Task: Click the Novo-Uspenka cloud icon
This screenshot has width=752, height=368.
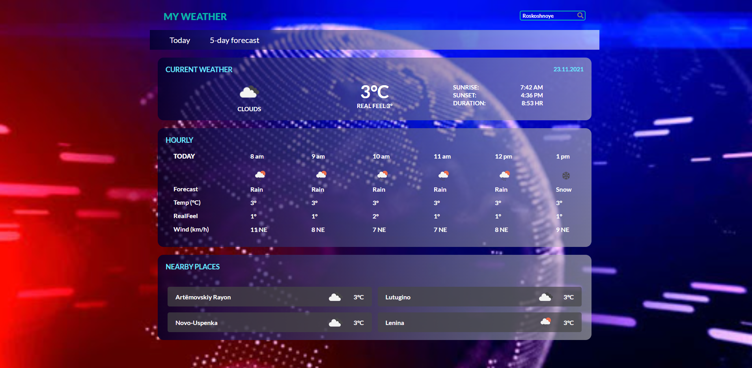Action: 335,323
